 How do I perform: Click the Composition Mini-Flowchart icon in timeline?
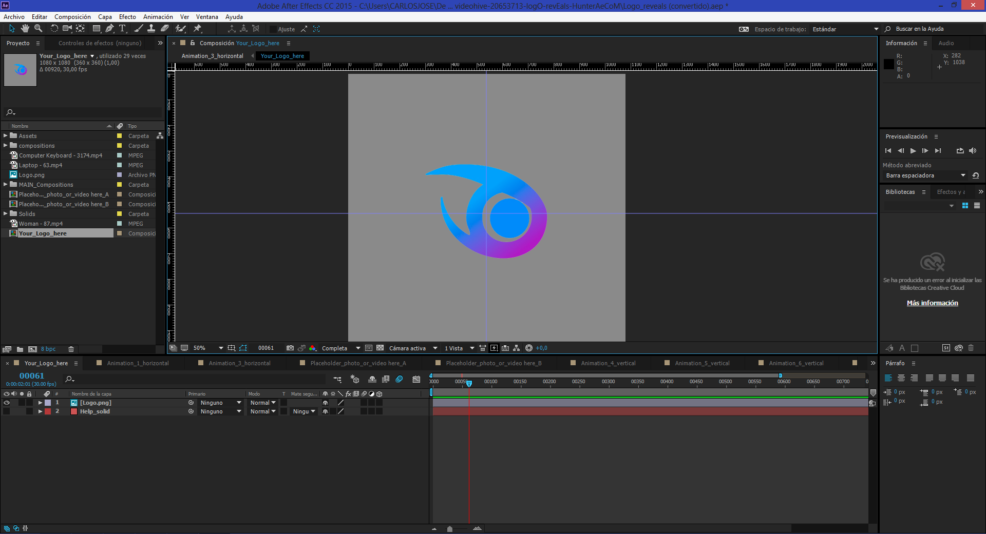(337, 379)
